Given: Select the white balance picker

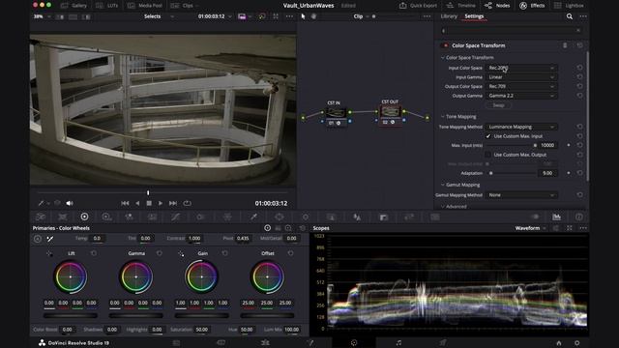Looking at the screenshot, I should (x=50, y=239).
